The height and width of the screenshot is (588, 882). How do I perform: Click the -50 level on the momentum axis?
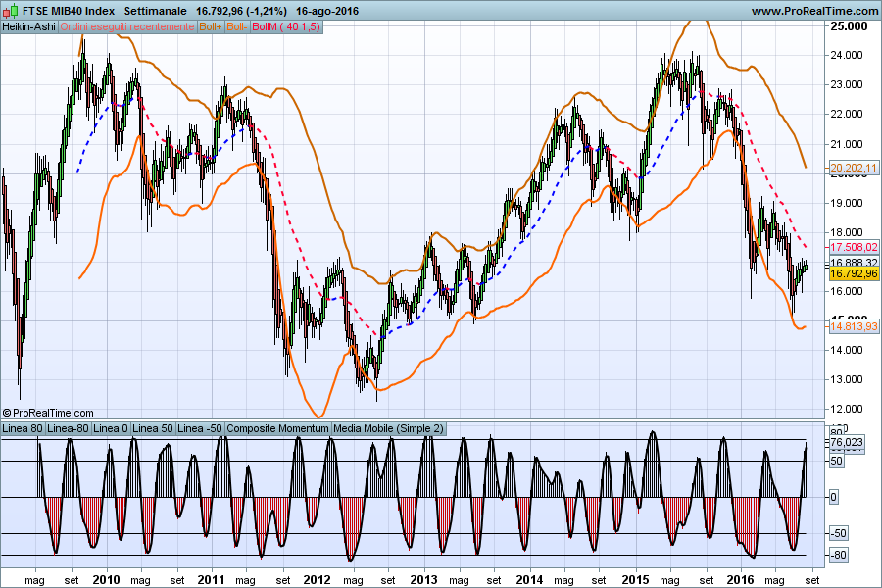pyautogui.click(x=838, y=533)
